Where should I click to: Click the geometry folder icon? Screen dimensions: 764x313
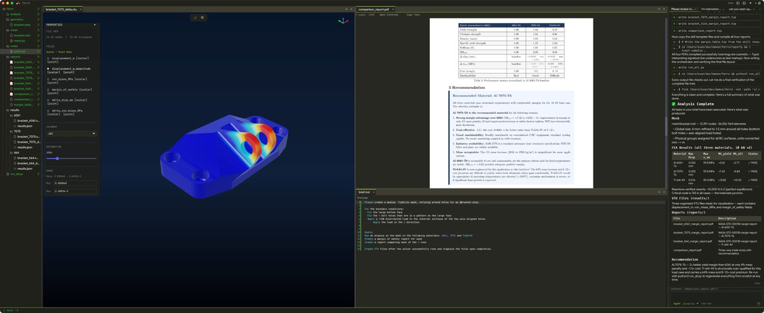click(x=8, y=19)
